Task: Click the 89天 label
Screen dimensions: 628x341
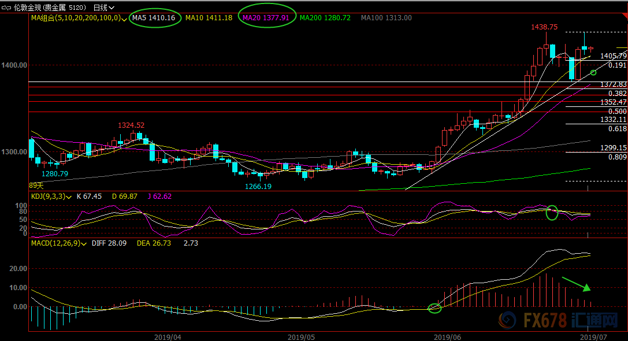Action: pyautogui.click(x=36, y=186)
